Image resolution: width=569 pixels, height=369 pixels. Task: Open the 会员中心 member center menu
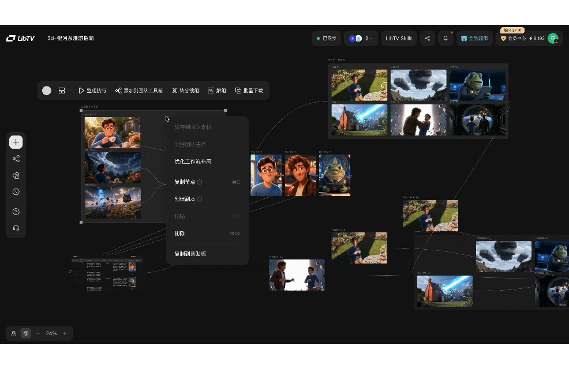point(514,39)
